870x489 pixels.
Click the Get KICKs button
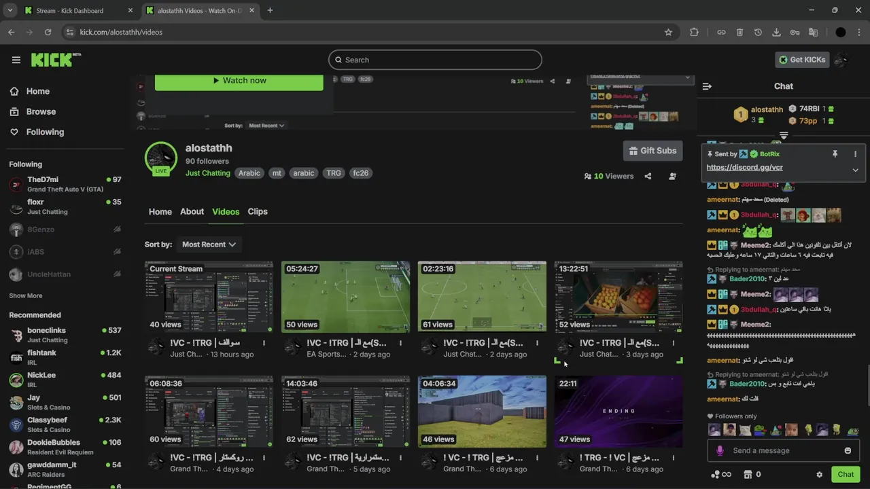pyautogui.click(x=802, y=60)
